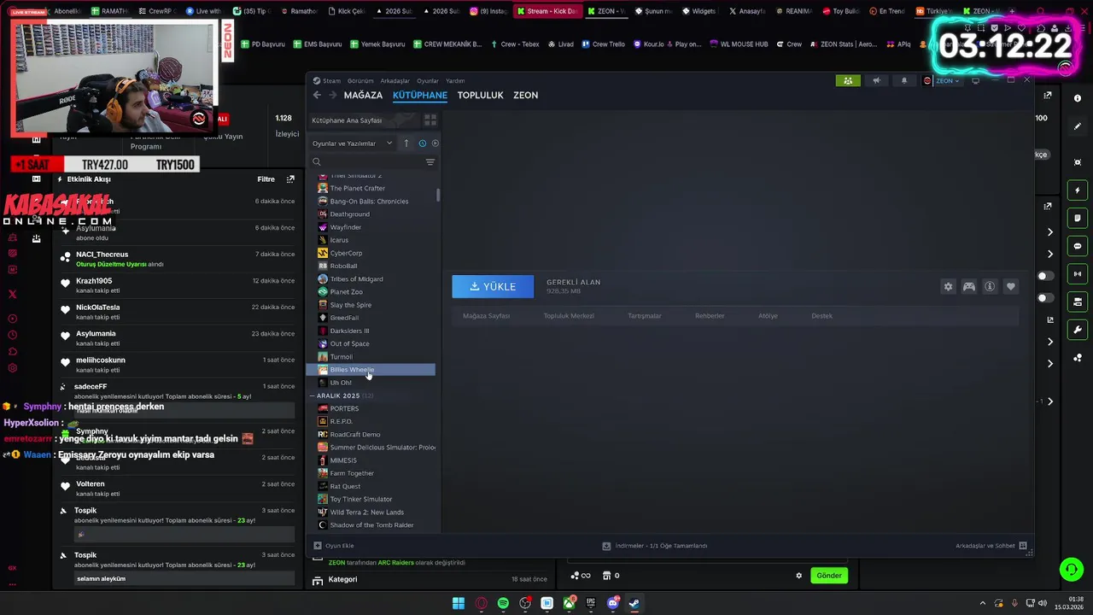Open Yardım menu

(x=455, y=80)
